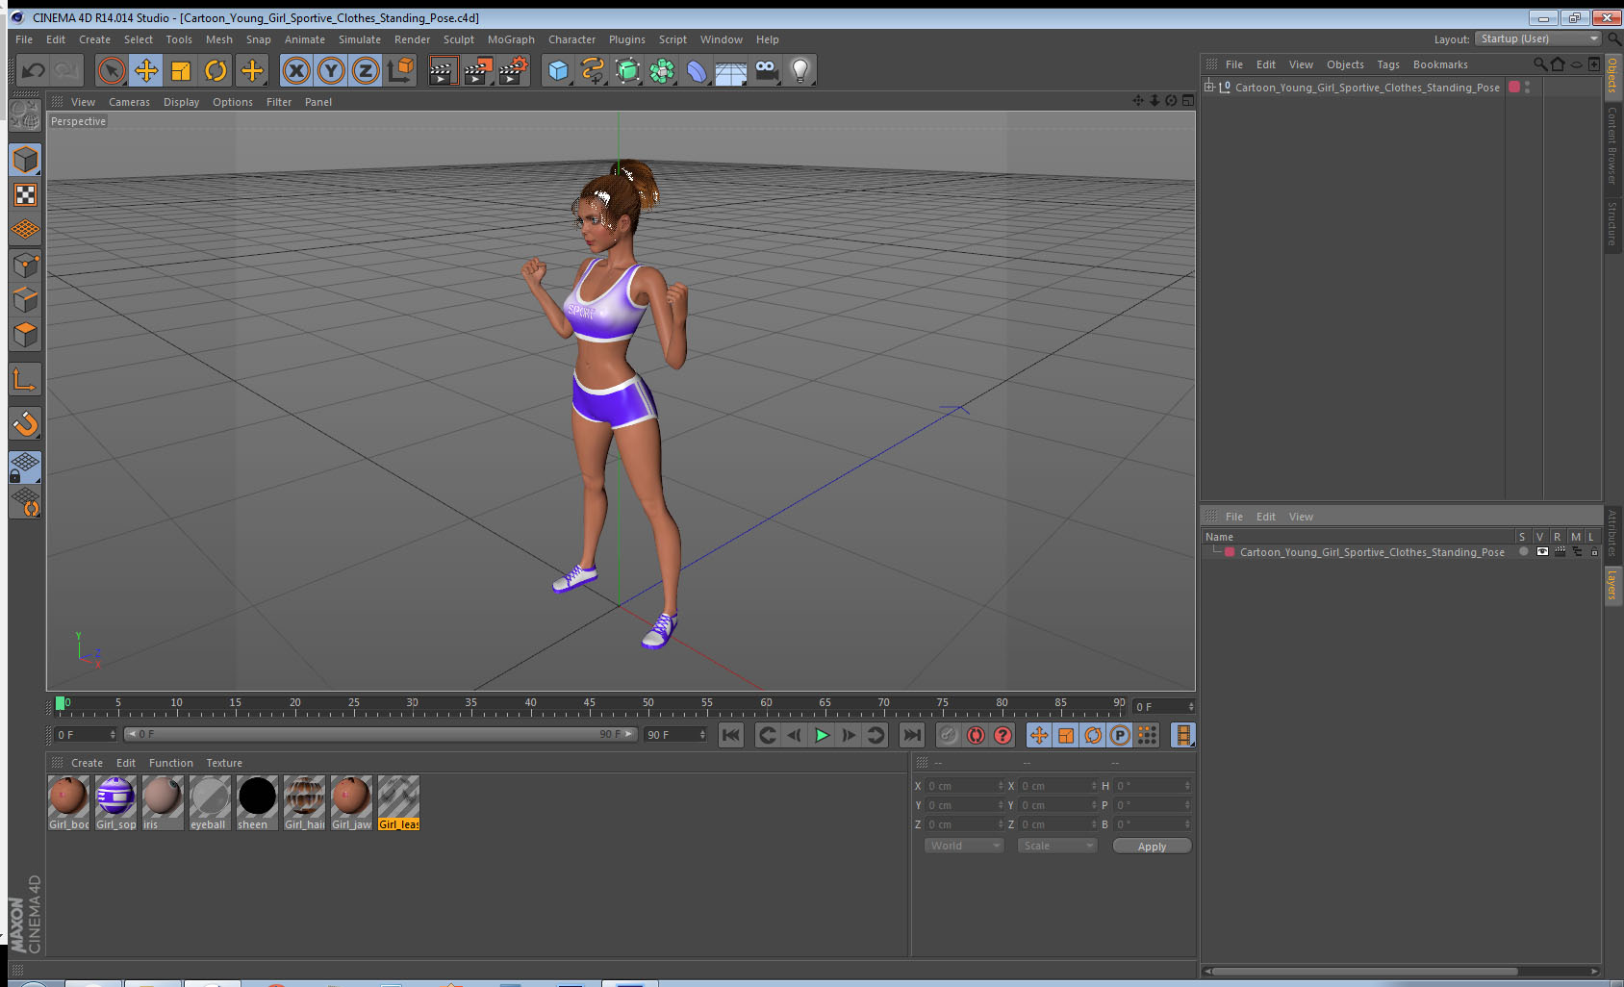Render to Picture Viewer
This screenshot has width=1624, height=987.
[x=477, y=70]
